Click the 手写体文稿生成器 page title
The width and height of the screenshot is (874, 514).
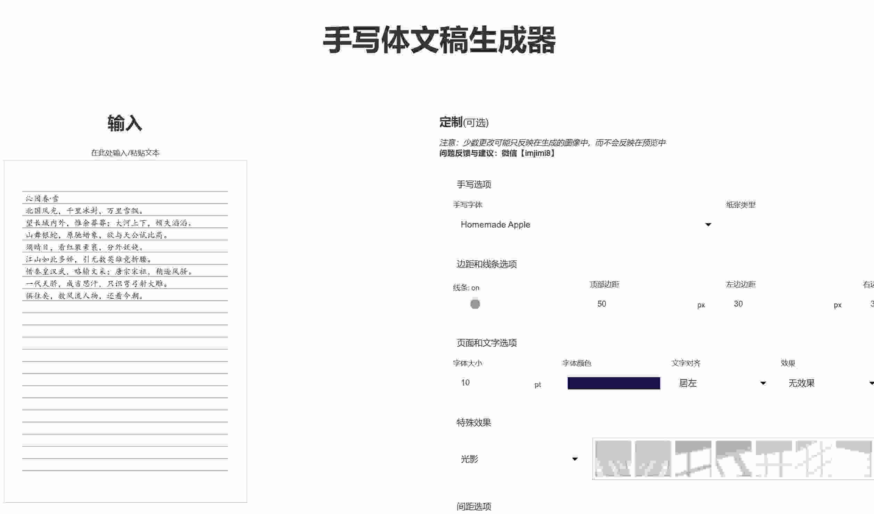(x=439, y=40)
